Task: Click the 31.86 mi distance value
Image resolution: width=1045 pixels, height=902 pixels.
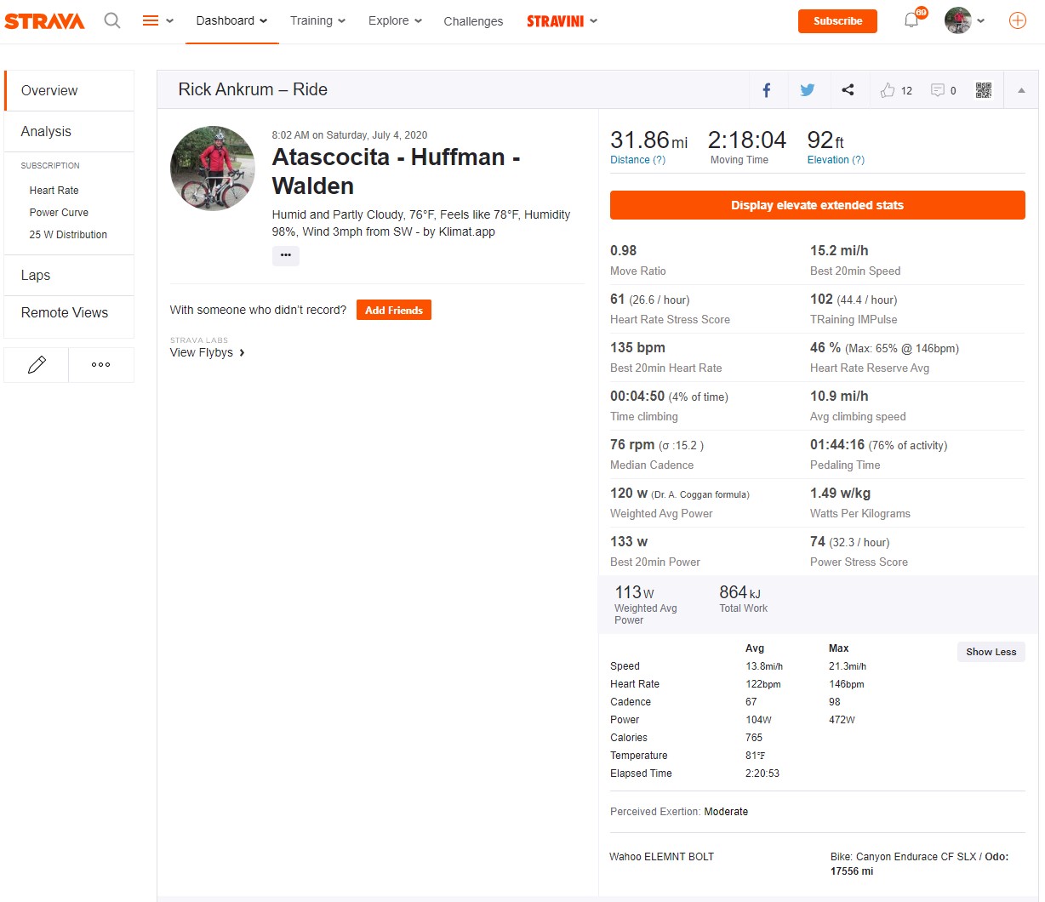Action: pos(649,140)
